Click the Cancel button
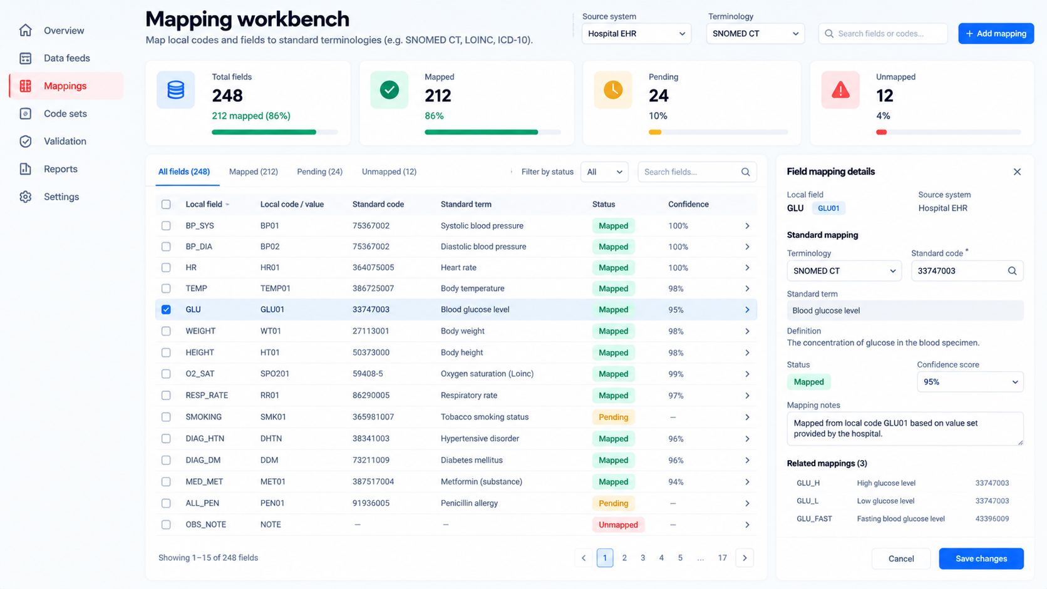The width and height of the screenshot is (1047, 589). click(901, 558)
